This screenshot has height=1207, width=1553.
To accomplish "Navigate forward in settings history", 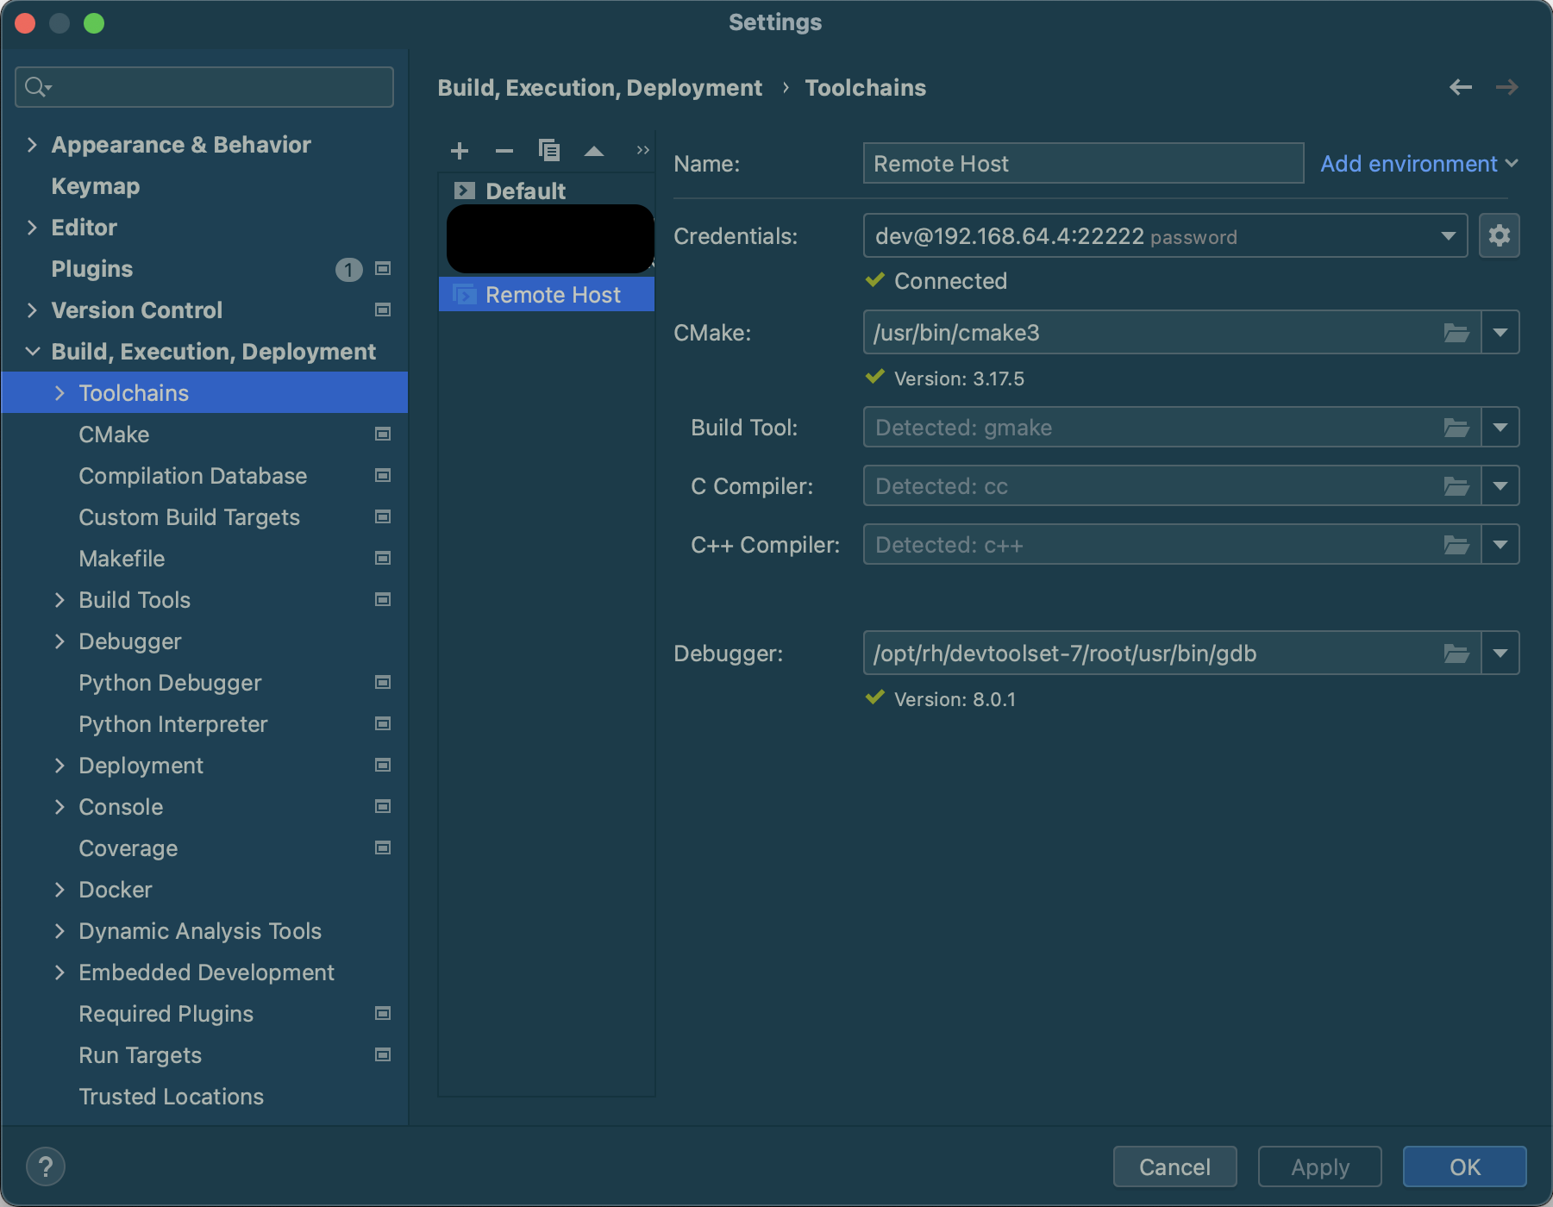I will (x=1507, y=87).
